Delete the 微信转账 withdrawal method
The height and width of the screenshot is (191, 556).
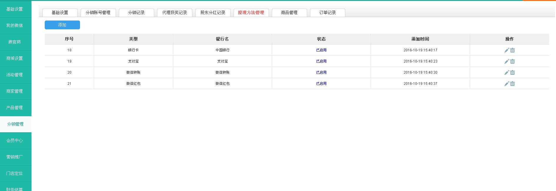[512, 72]
